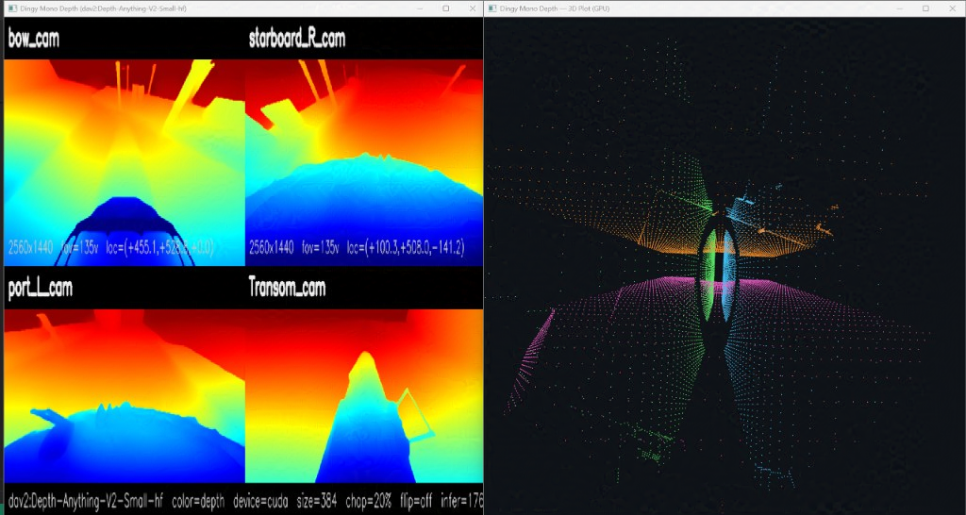Minimize the Dingy Mono Depth camera window
Viewport: 966px width, 515px height.
point(419,8)
